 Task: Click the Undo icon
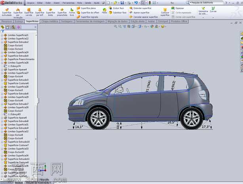coord(136,3)
